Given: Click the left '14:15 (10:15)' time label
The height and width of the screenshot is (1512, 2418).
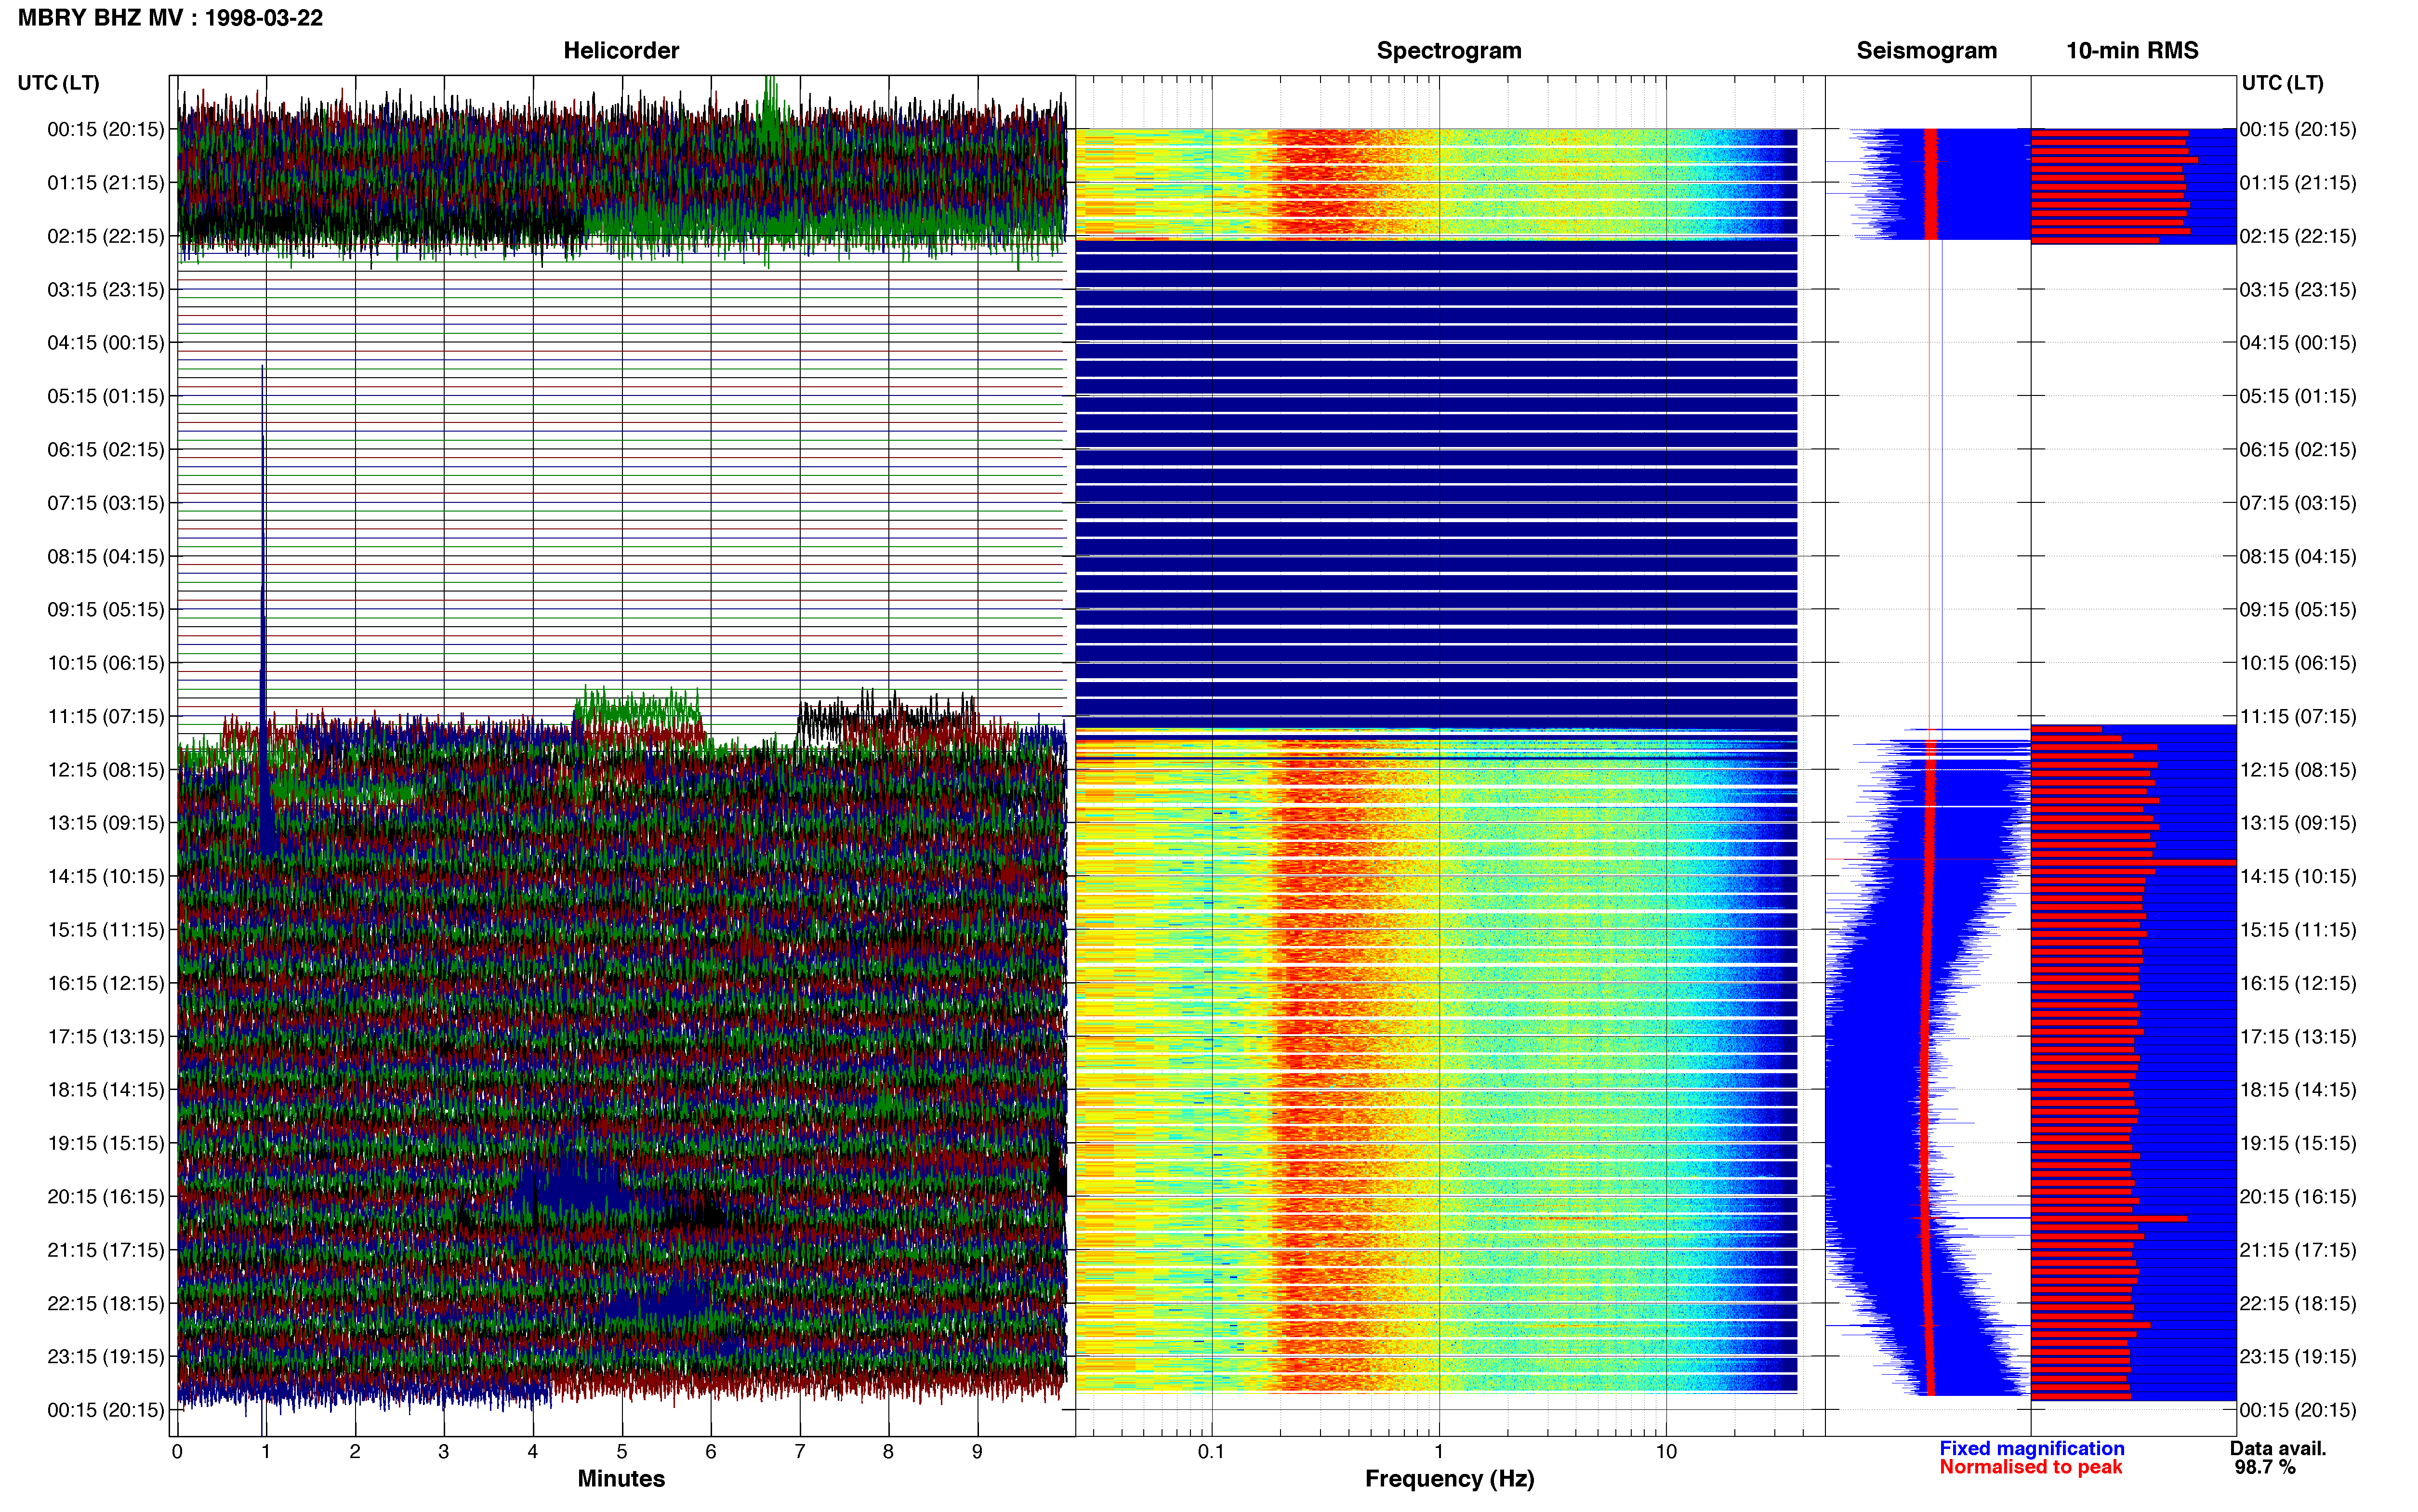Looking at the screenshot, I should tap(105, 877).
